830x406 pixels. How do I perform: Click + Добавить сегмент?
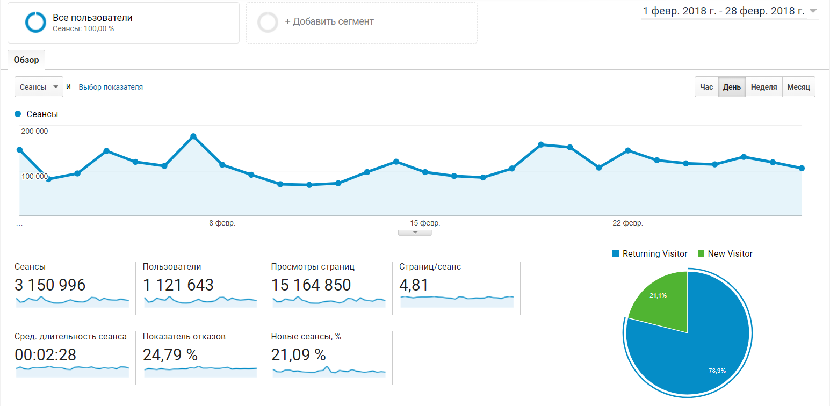329,22
